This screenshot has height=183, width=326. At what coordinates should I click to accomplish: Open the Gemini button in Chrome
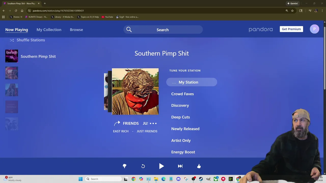292,4
